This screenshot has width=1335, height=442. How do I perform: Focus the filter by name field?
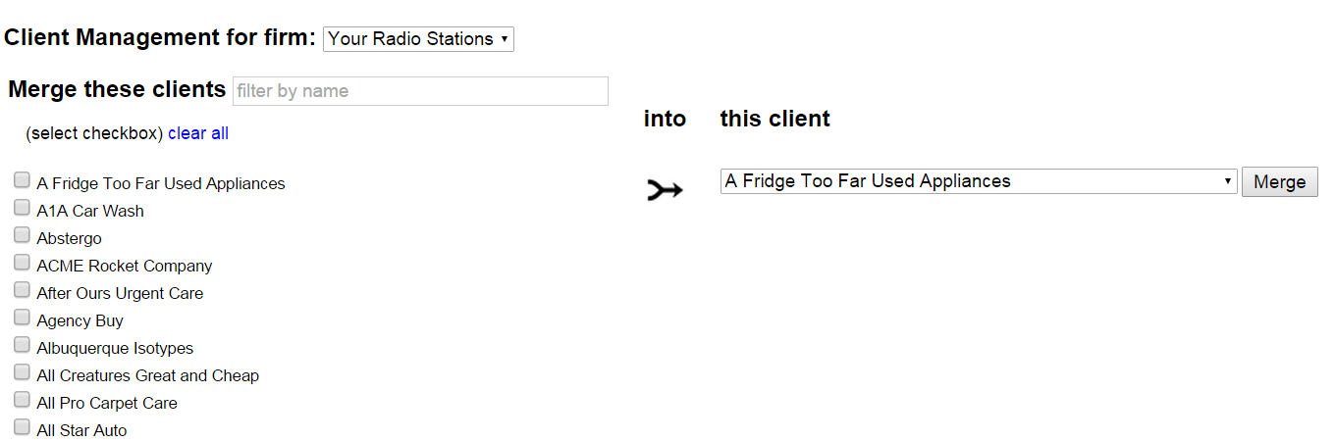coord(420,91)
